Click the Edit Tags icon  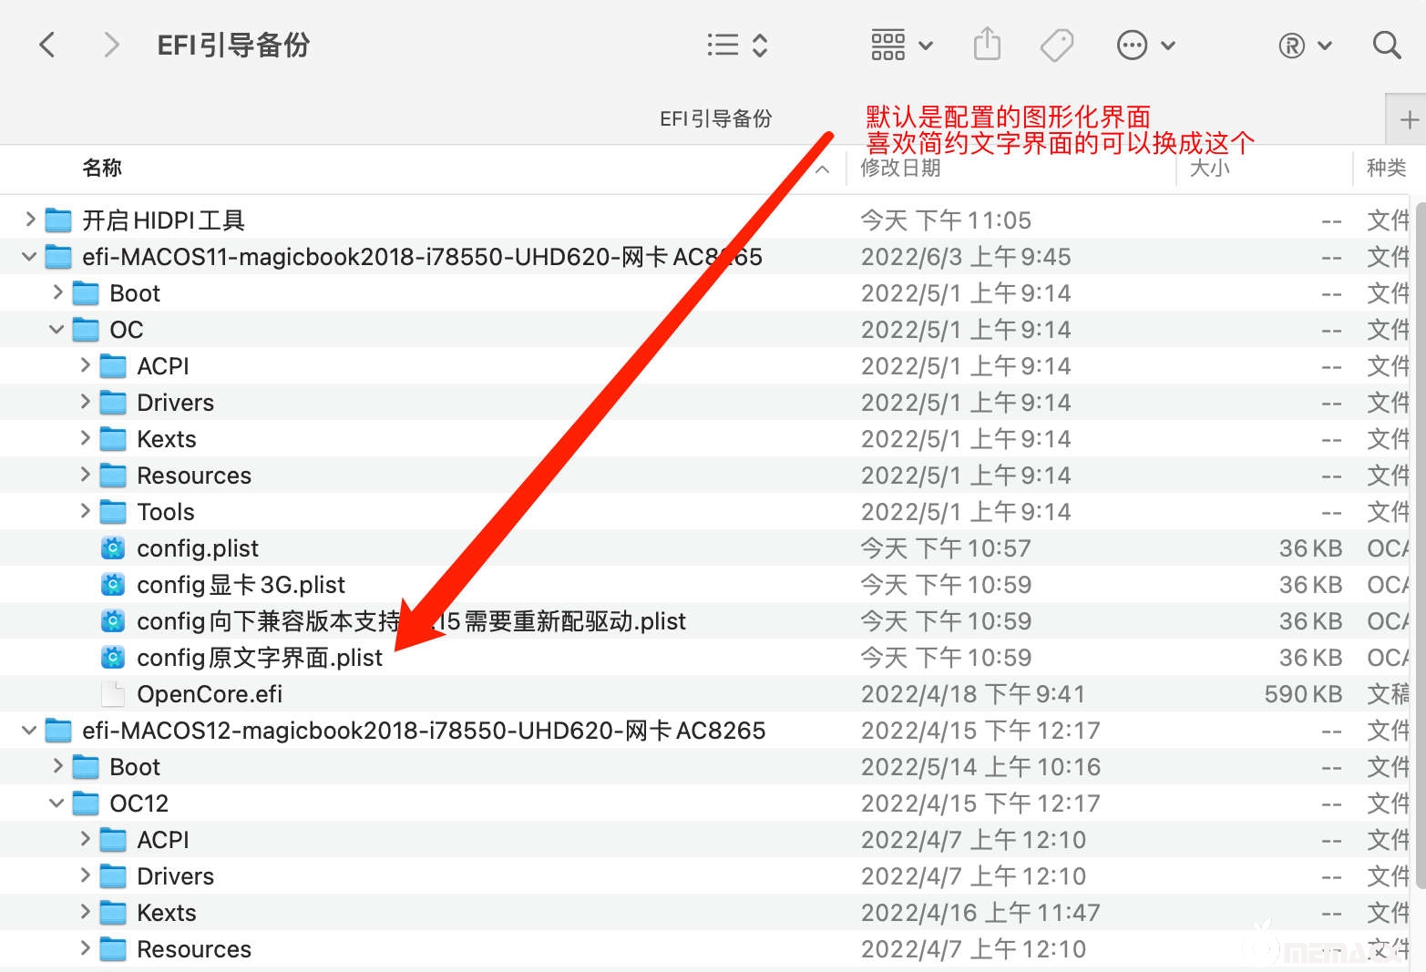tap(1057, 45)
